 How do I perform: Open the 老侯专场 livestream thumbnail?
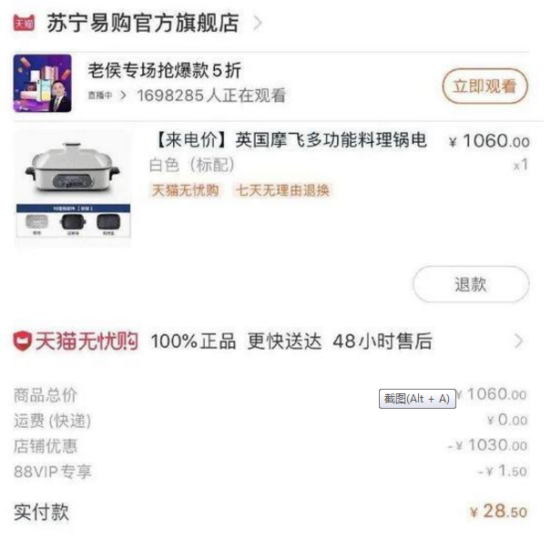click(x=43, y=83)
